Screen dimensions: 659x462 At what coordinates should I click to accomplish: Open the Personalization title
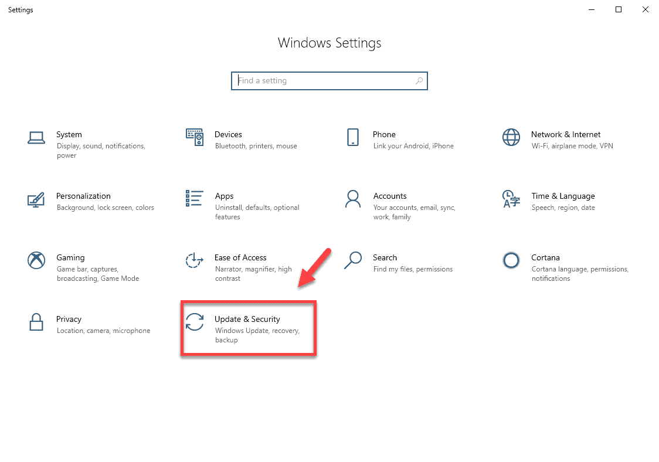point(83,196)
